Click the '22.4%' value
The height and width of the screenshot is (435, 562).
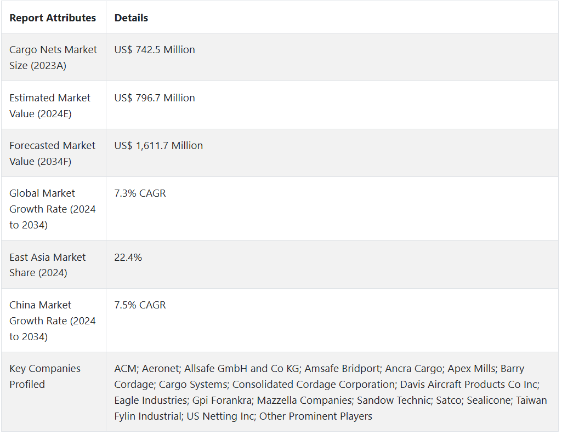(128, 257)
